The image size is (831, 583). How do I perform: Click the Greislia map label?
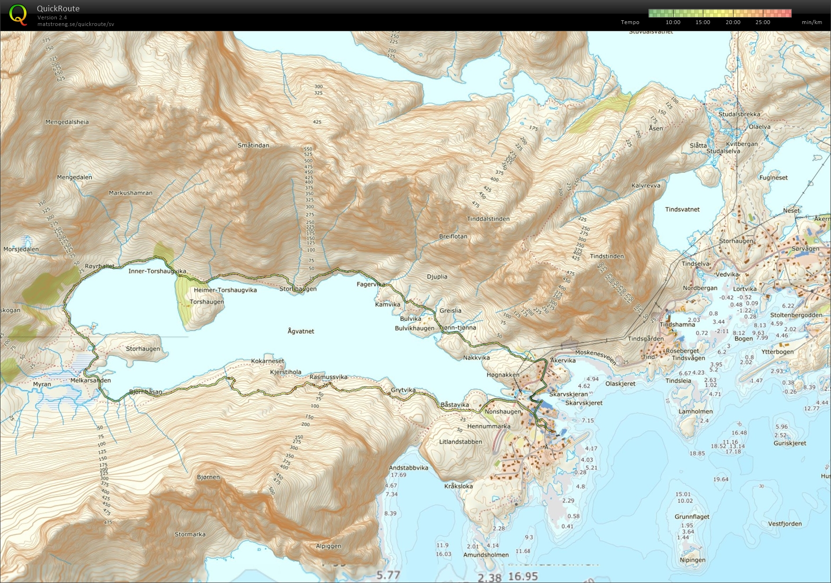450,311
